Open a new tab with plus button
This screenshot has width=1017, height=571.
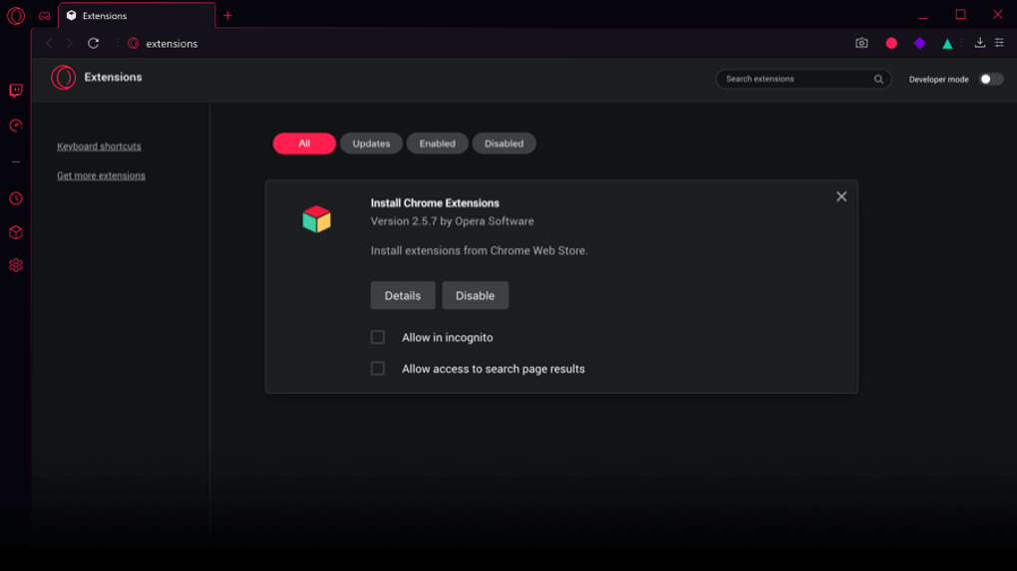coord(227,16)
